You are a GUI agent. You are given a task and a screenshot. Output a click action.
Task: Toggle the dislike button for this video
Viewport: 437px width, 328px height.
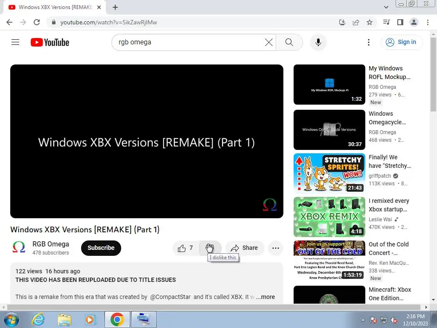click(210, 248)
